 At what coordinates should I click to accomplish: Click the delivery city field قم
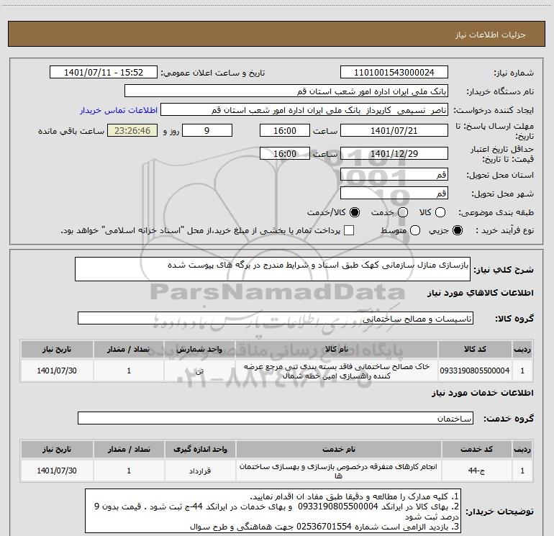pyautogui.click(x=394, y=193)
